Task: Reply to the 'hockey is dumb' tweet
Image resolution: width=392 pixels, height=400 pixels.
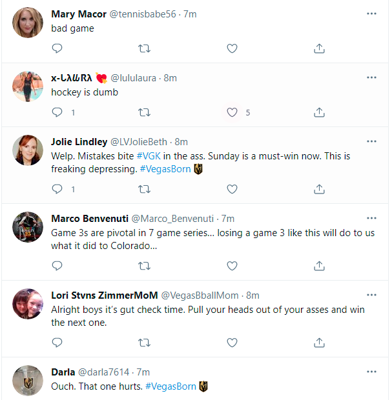Action: click(x=57, y=112)
